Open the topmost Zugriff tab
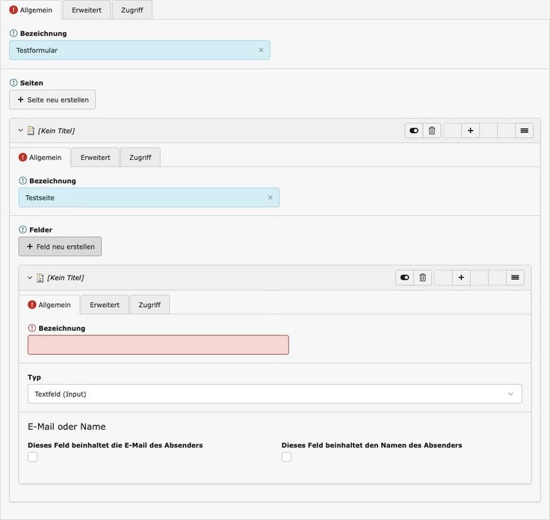Image resolution: width=550 pixels, height=520 pixels. [x=133, y=10]
